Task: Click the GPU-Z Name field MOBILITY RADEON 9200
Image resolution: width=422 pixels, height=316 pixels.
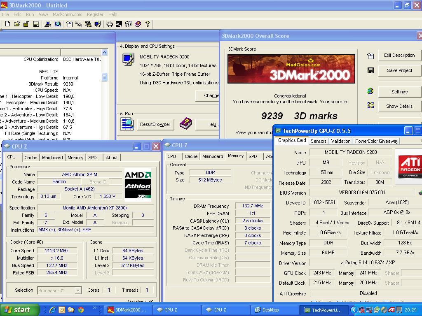Action: [x=351, y=152]
